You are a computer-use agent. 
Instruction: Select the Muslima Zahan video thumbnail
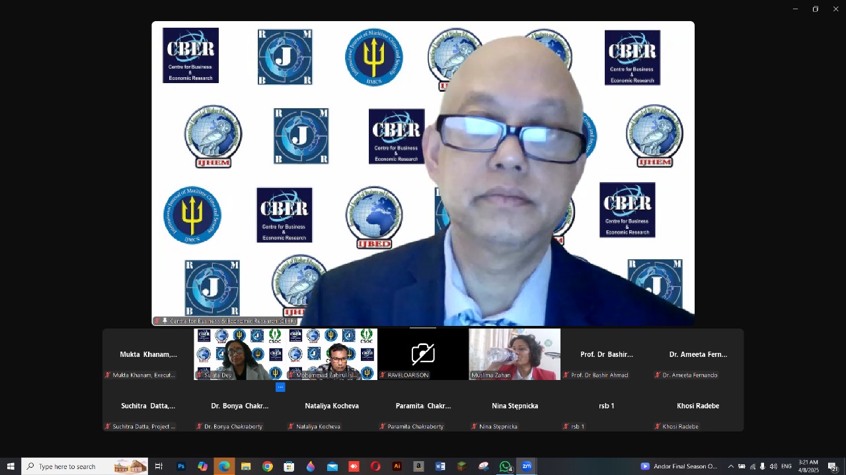coord(514,354)
